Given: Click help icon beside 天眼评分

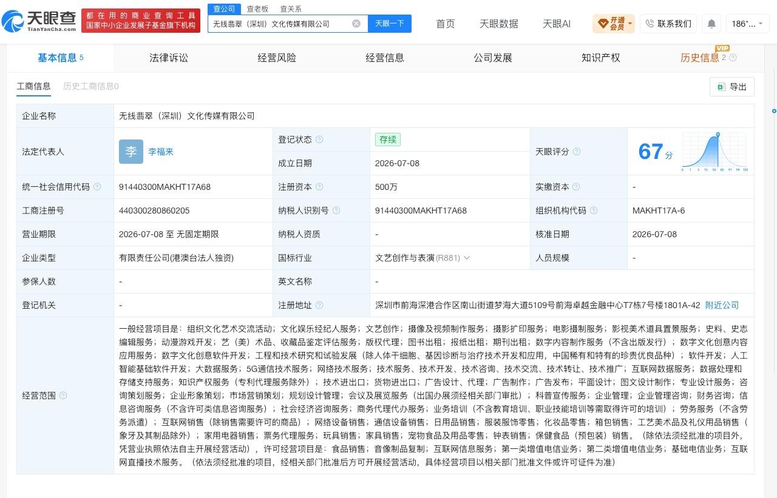Looking at the screenshot, I should pyautogui.click(x=577, y=152).
